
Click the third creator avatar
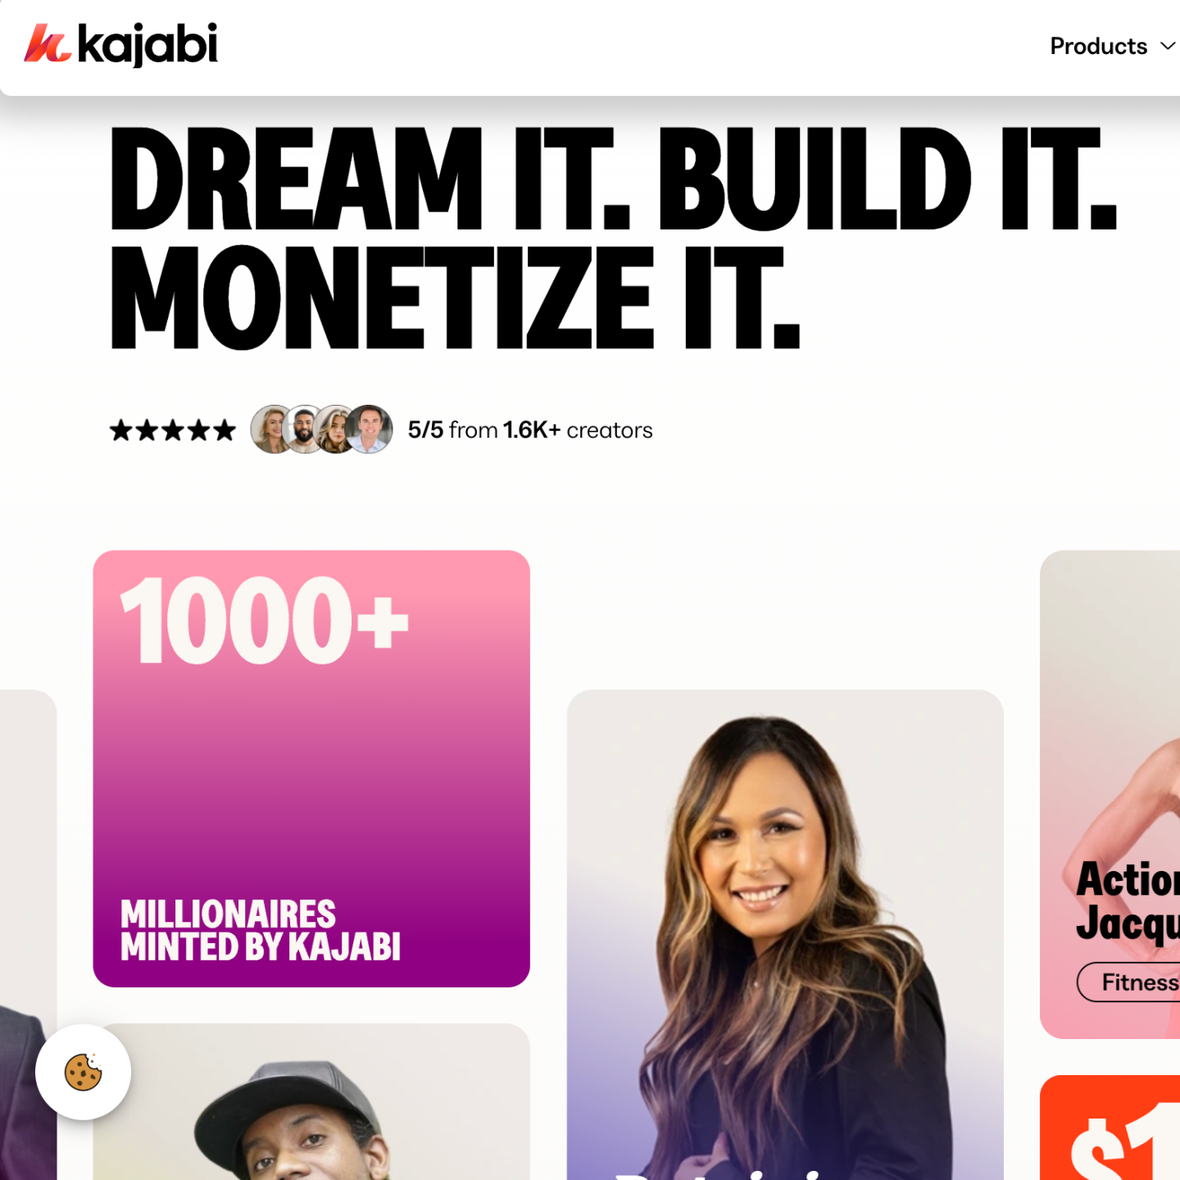click(x=335, y=429)
